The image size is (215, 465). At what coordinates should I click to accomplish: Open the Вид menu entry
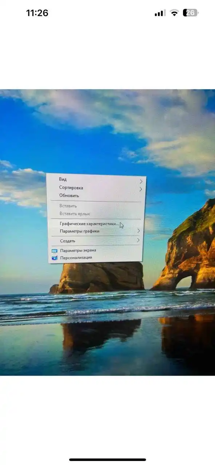coord(63,179)
